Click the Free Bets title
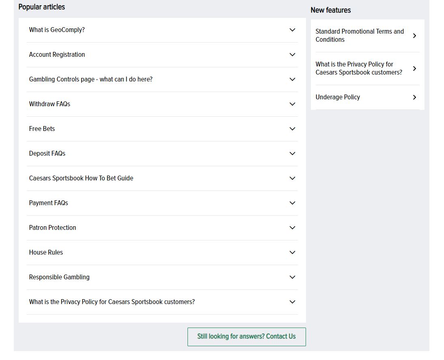Screen dimensions: 444x360 [x=42, y=129]
